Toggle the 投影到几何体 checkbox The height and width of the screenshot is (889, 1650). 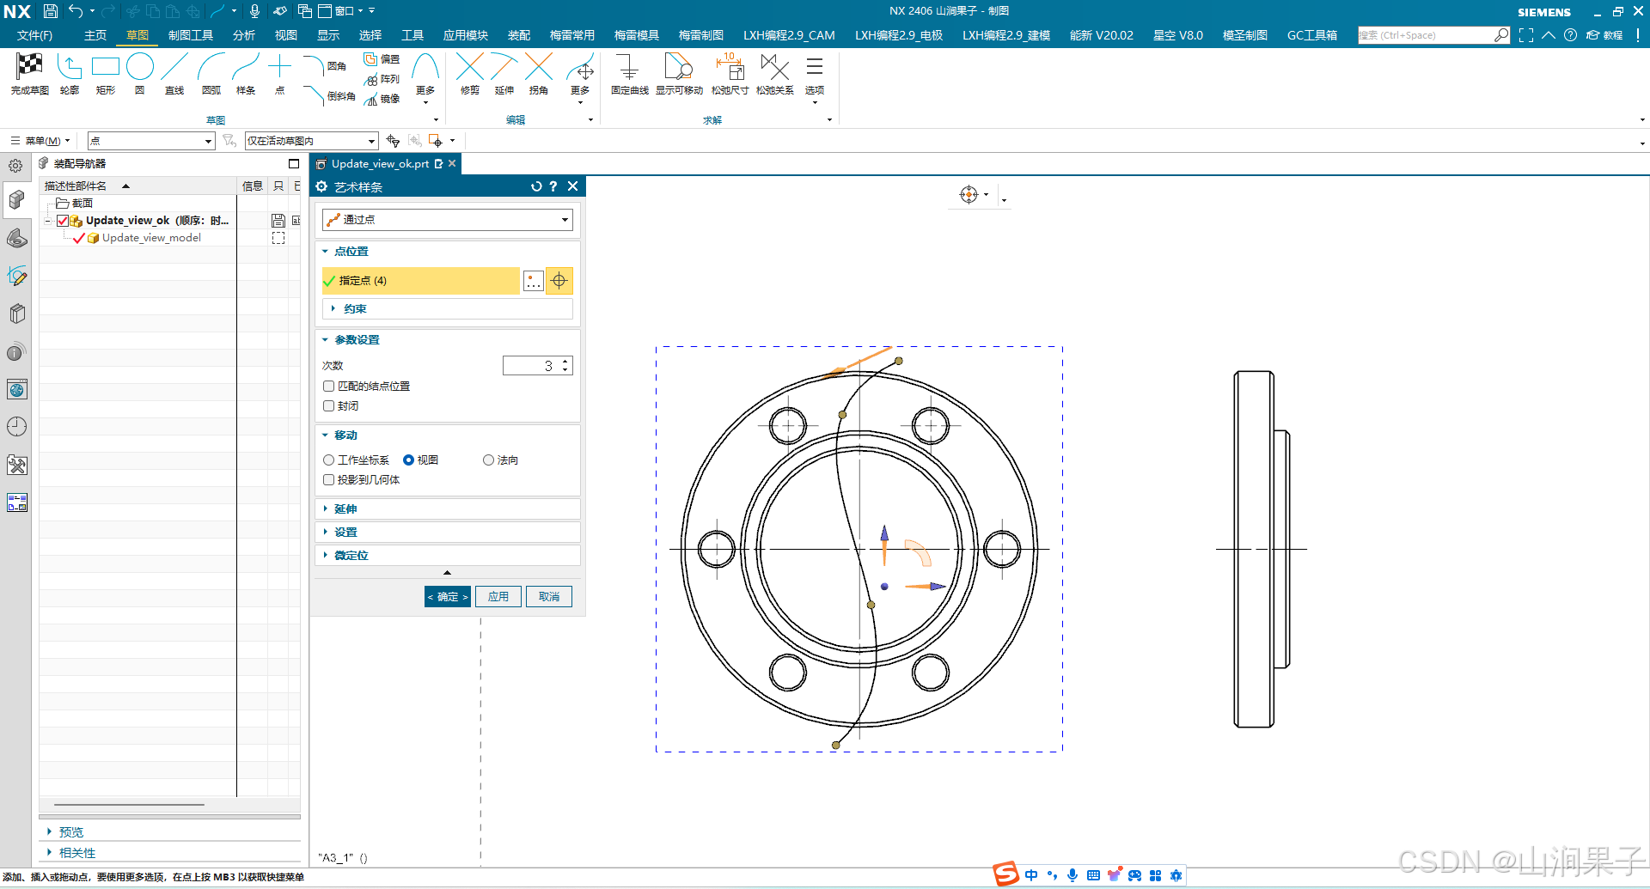pos(328,480)
